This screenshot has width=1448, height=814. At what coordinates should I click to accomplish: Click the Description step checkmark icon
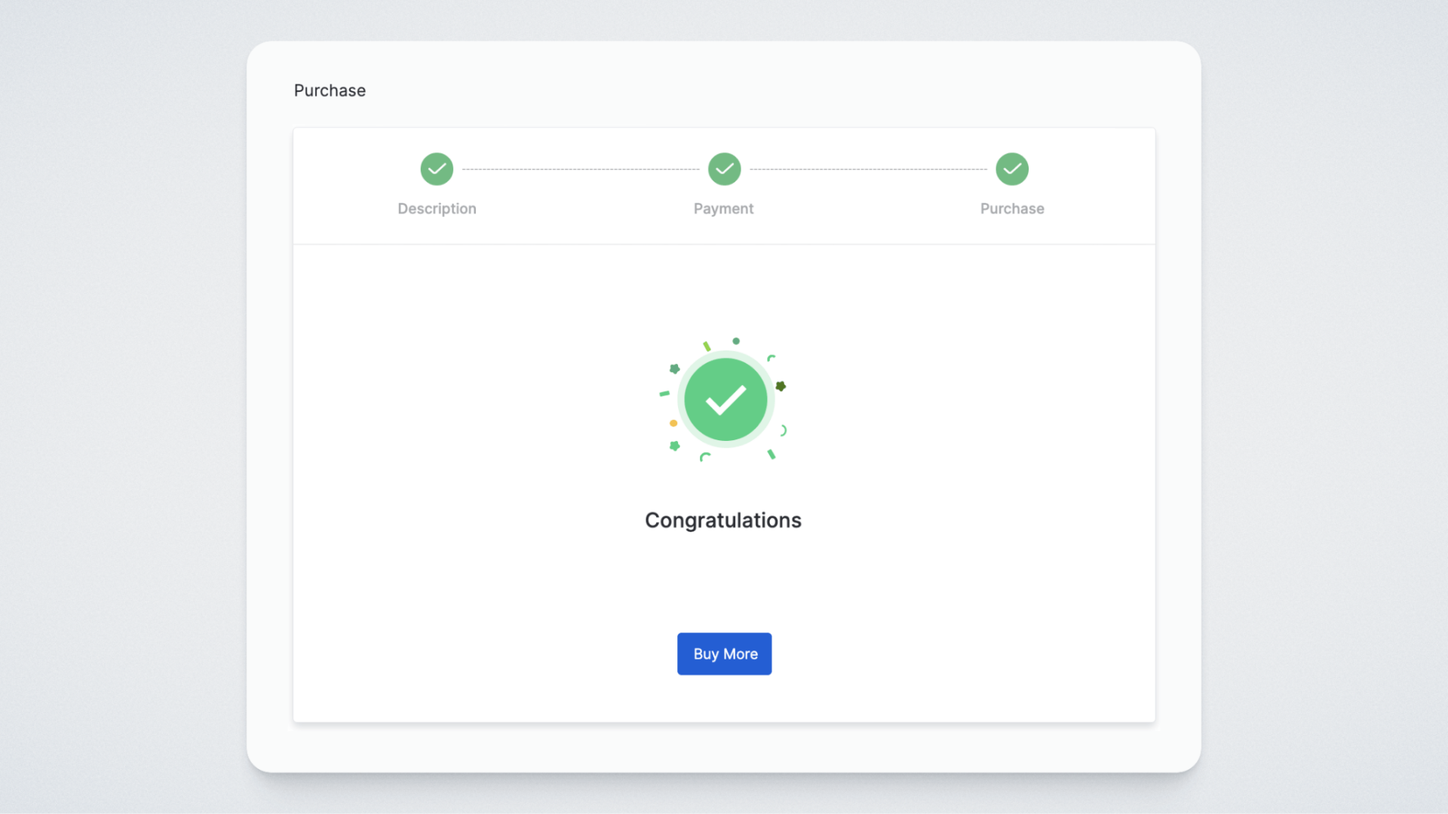437,169
